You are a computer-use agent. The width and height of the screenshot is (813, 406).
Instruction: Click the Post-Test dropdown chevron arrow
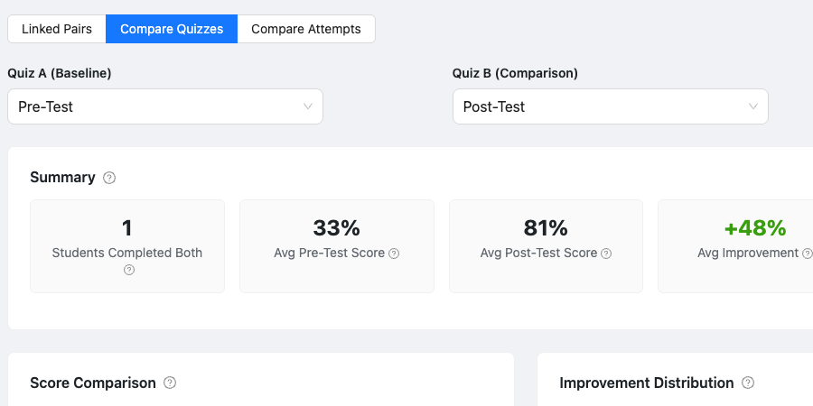tap(753, 106)
